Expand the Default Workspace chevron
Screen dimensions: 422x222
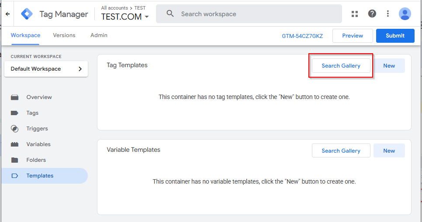point(80,69)
